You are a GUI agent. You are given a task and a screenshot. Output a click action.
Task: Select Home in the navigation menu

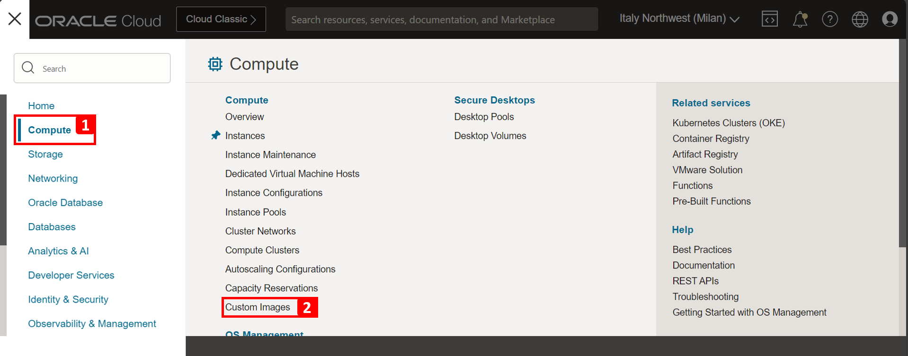click(41, 106)
